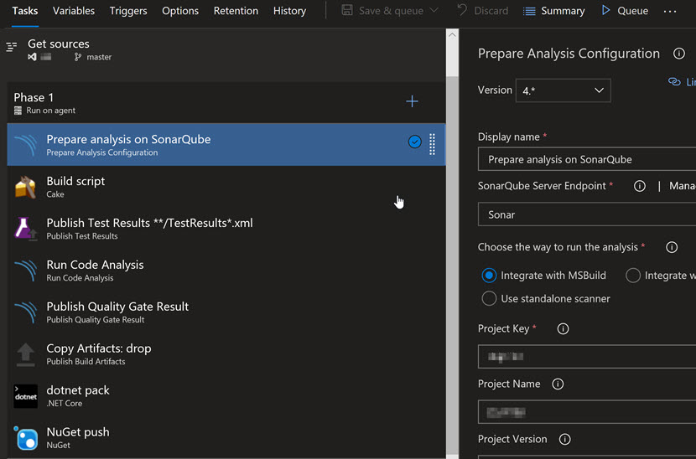Click the Manage endpoint link

click(683, 186)
